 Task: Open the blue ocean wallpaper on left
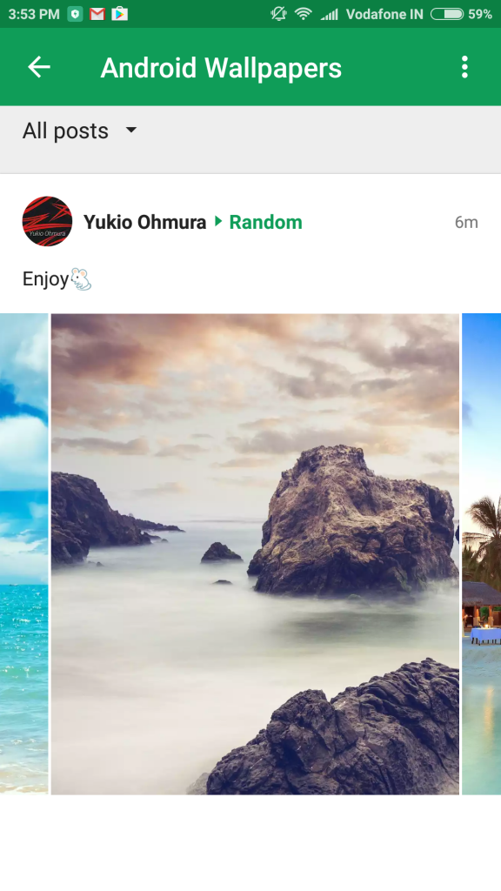[x=23, y=554]
